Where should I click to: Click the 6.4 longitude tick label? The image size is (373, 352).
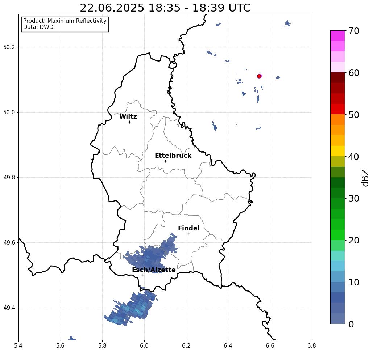point(228,346)
